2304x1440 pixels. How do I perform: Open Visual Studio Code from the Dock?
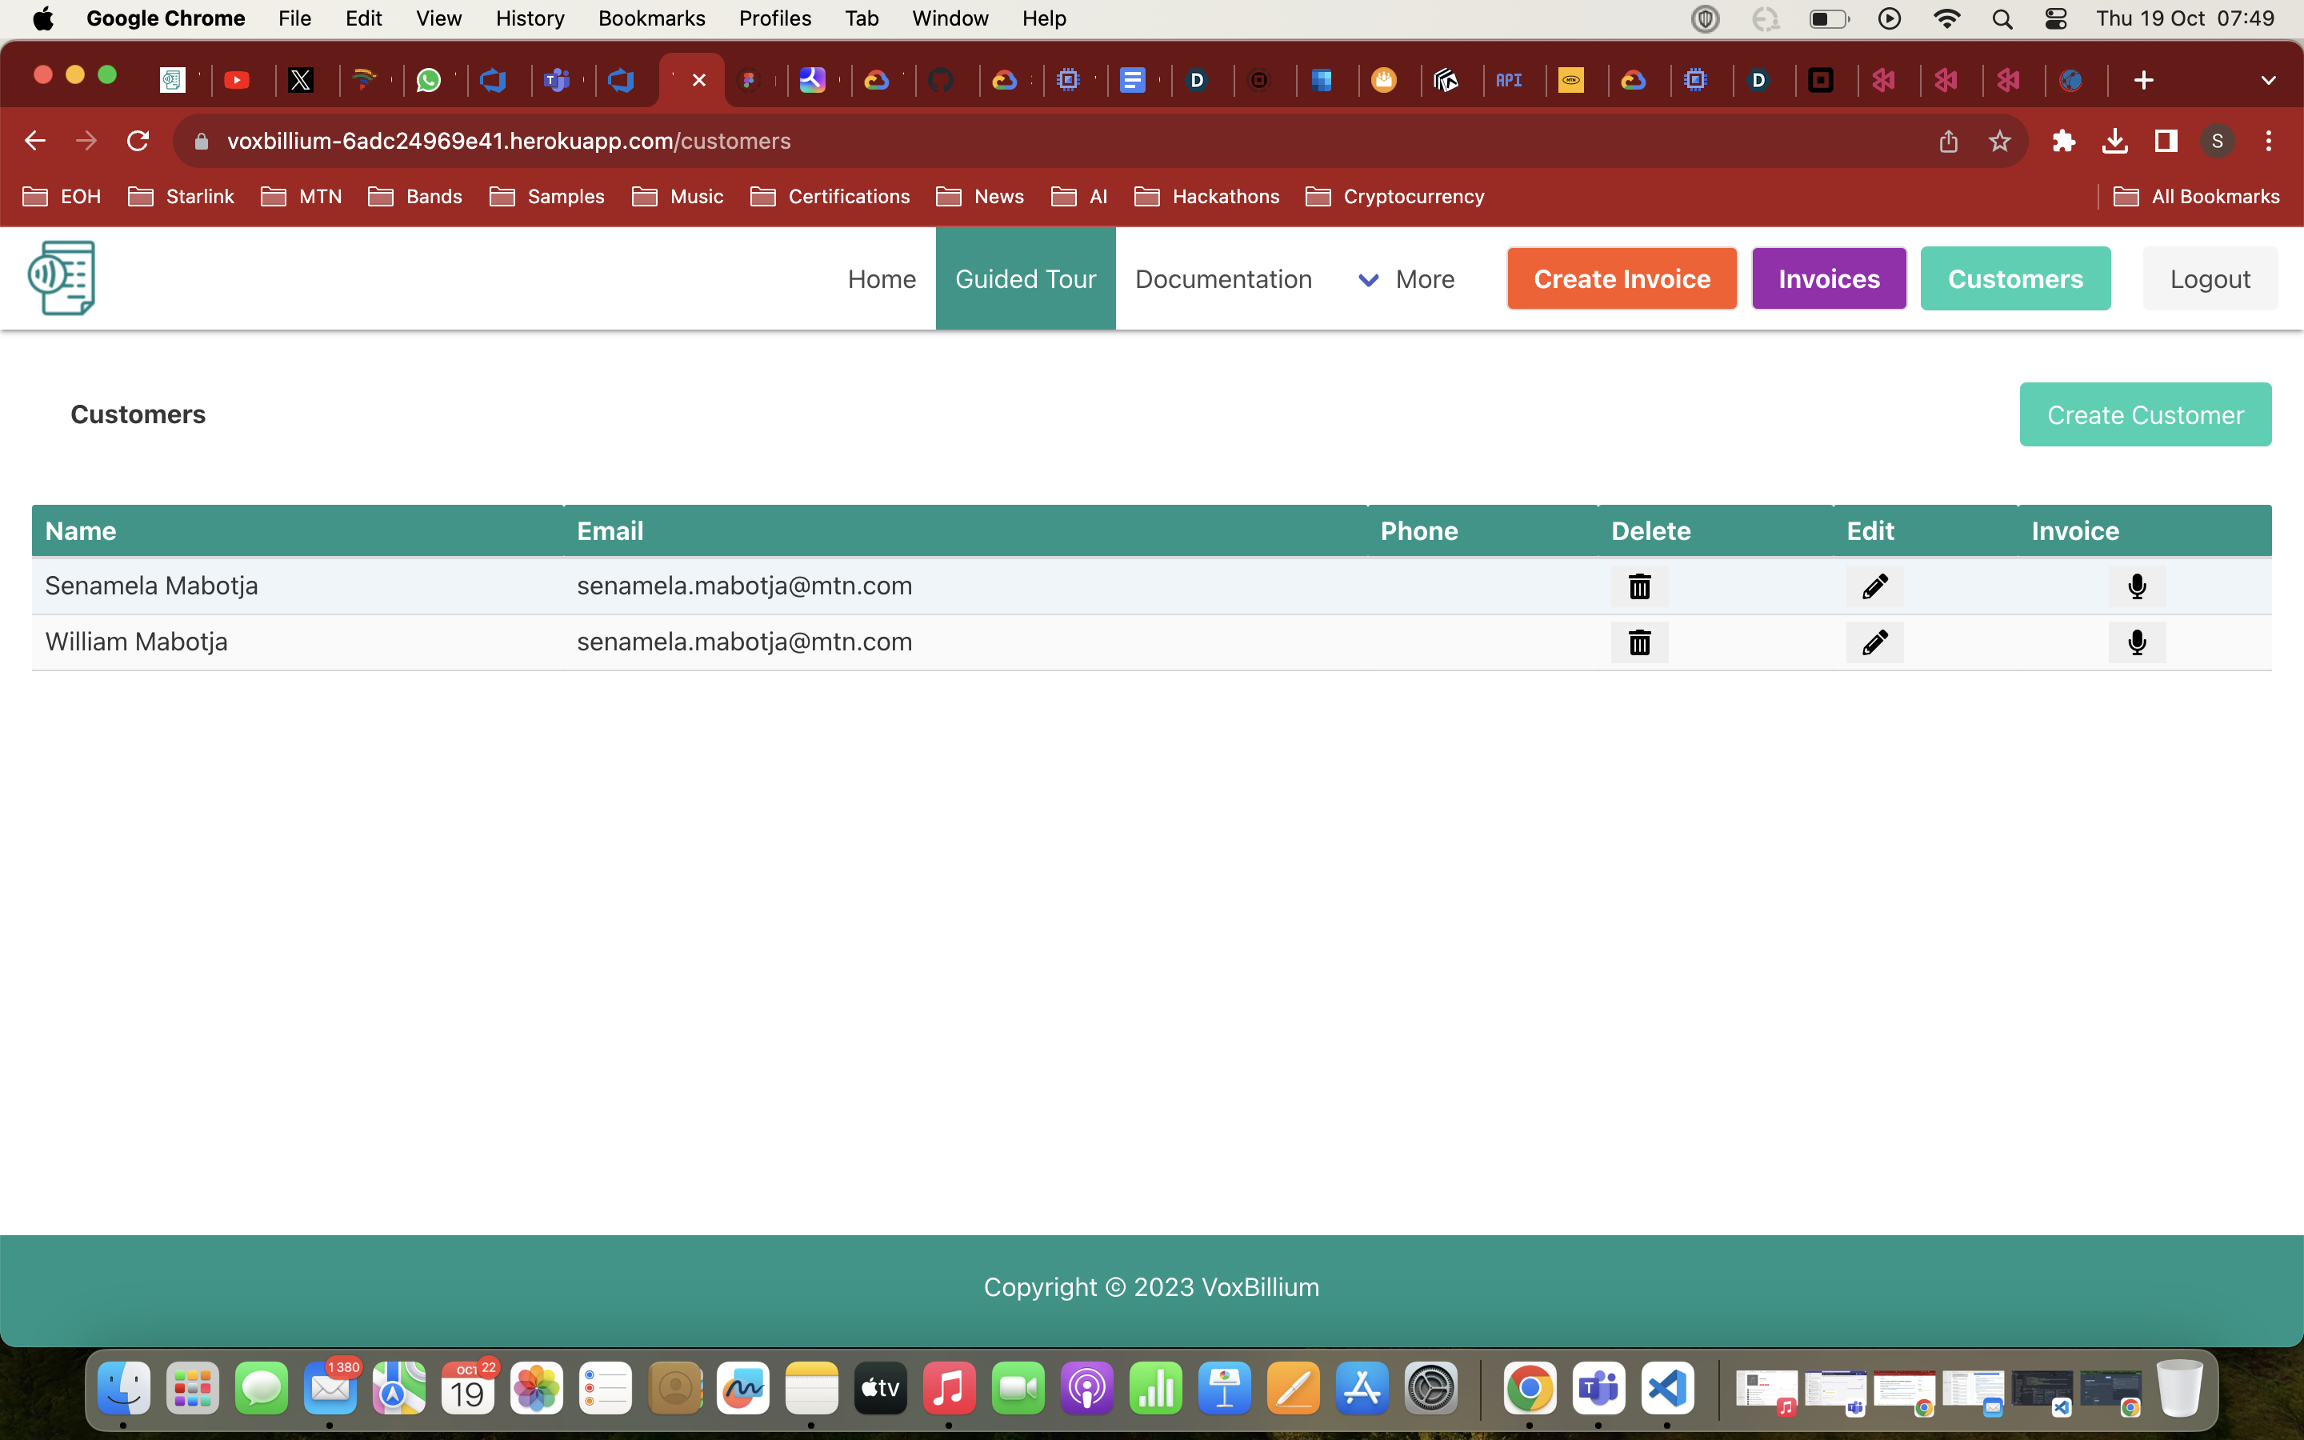coord(1667,1389)
